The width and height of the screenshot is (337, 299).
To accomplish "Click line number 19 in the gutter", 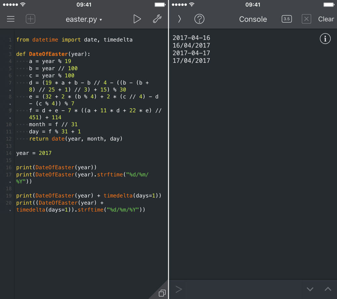I will 9,196.
